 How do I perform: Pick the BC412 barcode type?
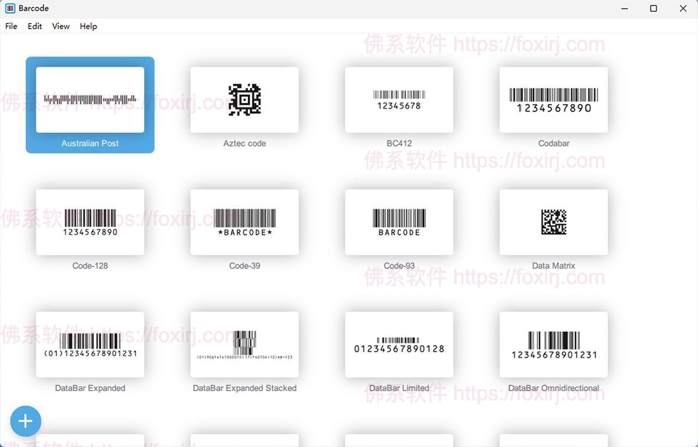pos(399,100)
